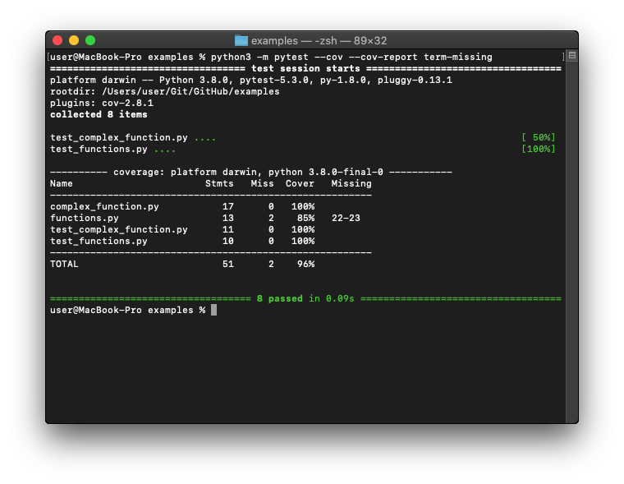Minimize the window using yellow button
The height and width of the screenshot is (484, 624).
(74, 40)
